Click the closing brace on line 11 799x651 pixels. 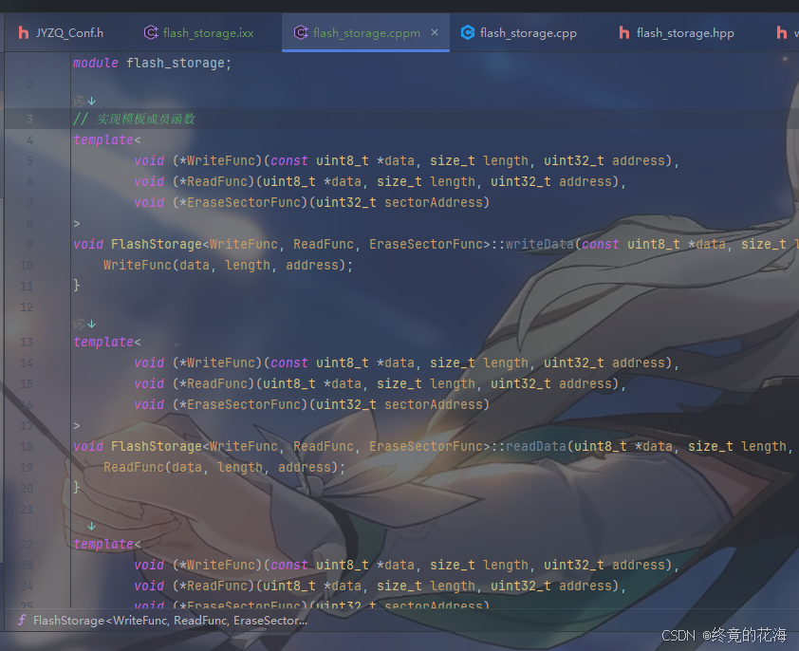(x=77, y=285)
